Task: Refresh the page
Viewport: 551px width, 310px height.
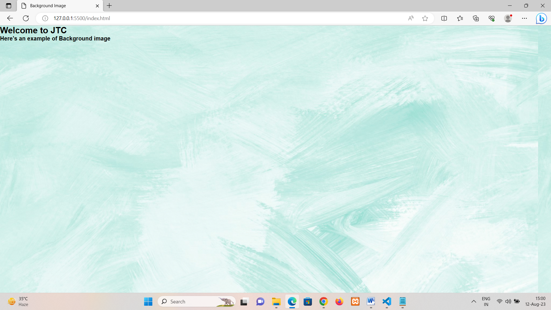Action: point(26,18)
